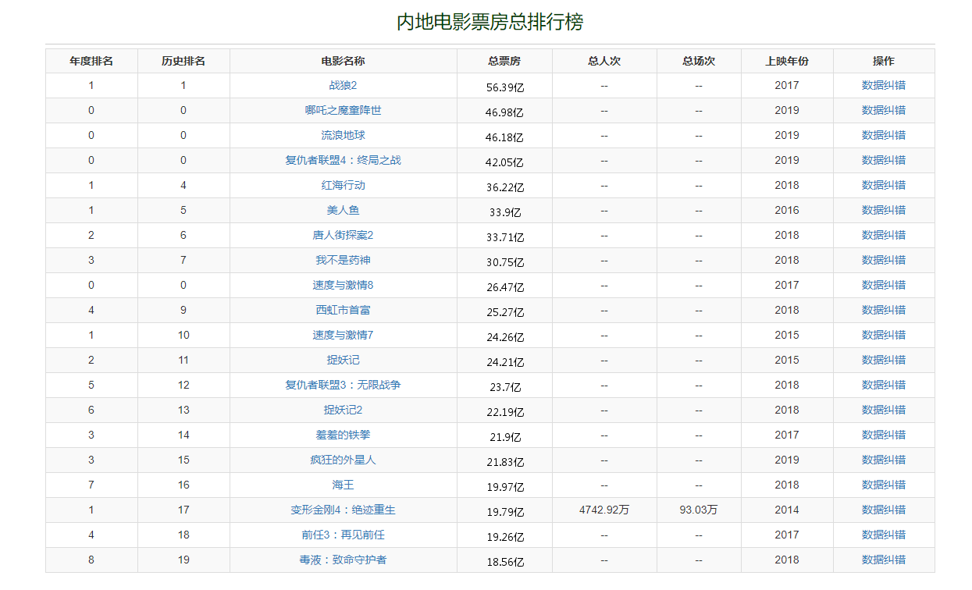Click 数据纠错 for 复仇者联盟3 row
972x590 pixels.
[x=884, y=386]
